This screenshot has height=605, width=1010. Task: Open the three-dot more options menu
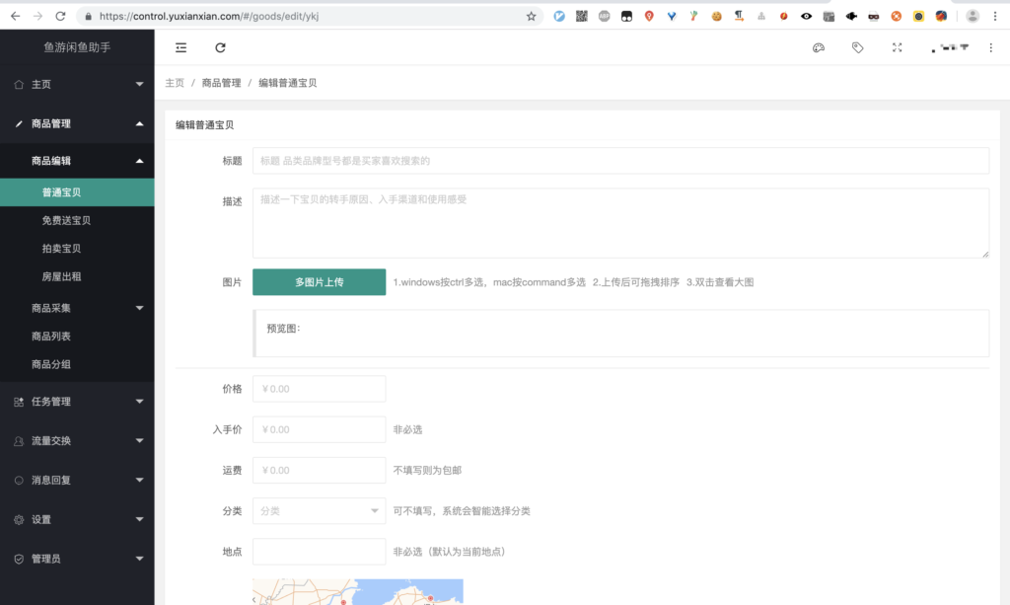tap(991, 47)
